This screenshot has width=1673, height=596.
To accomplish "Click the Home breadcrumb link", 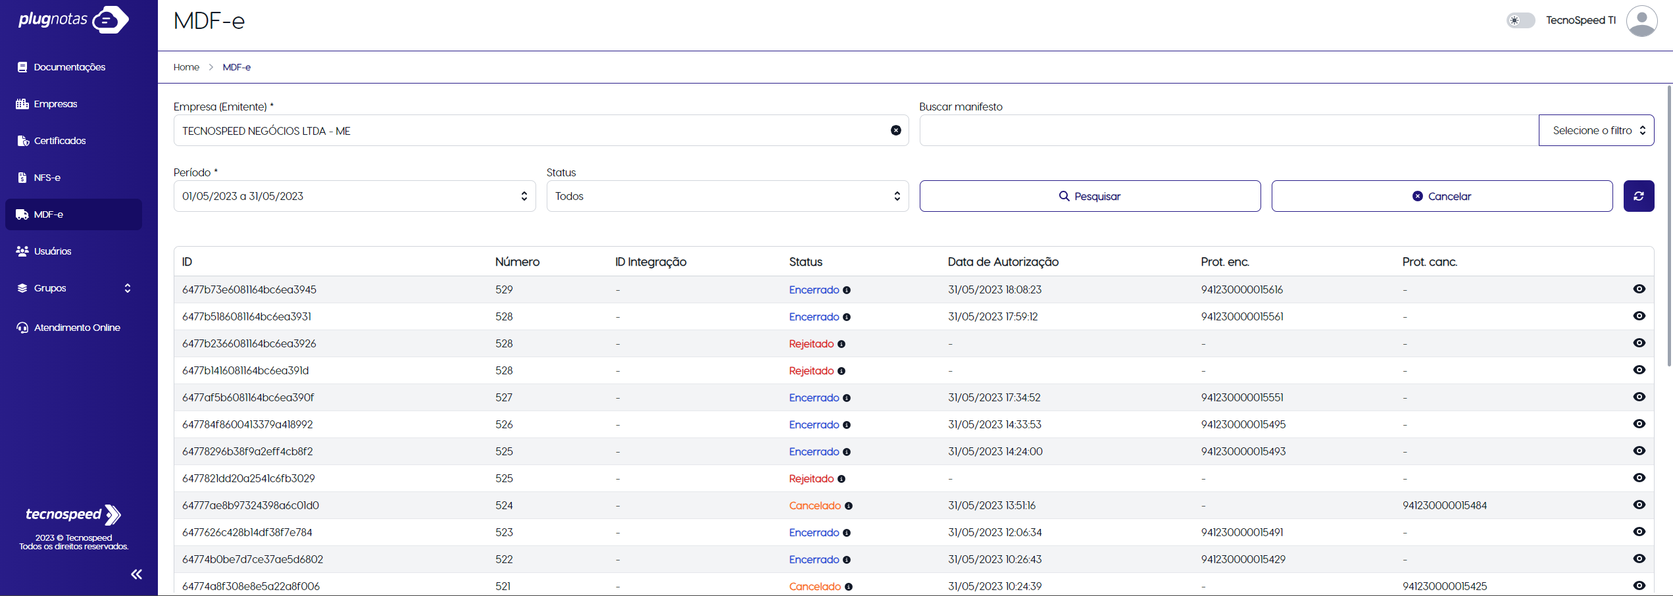I will (186, 67).
